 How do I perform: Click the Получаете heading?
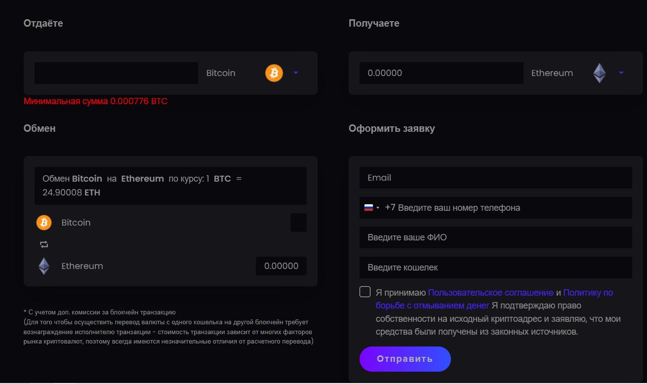(374, 23)
